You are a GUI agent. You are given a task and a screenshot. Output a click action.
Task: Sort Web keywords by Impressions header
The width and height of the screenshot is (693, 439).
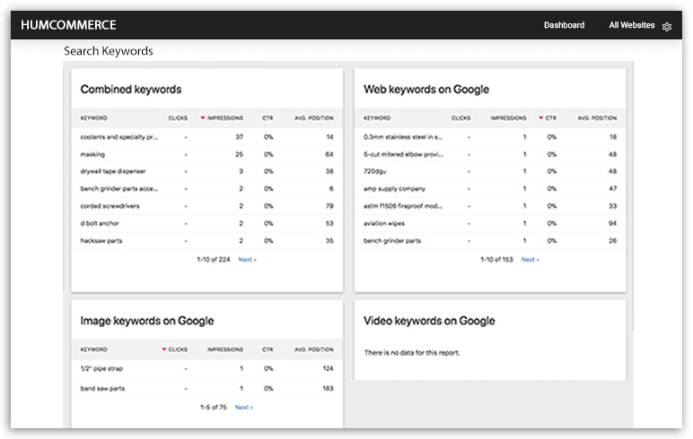(508, 118)
